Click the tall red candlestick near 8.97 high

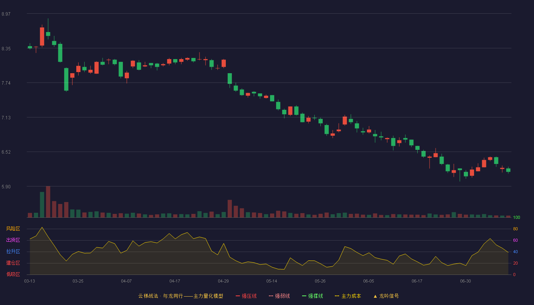point(42,36)
